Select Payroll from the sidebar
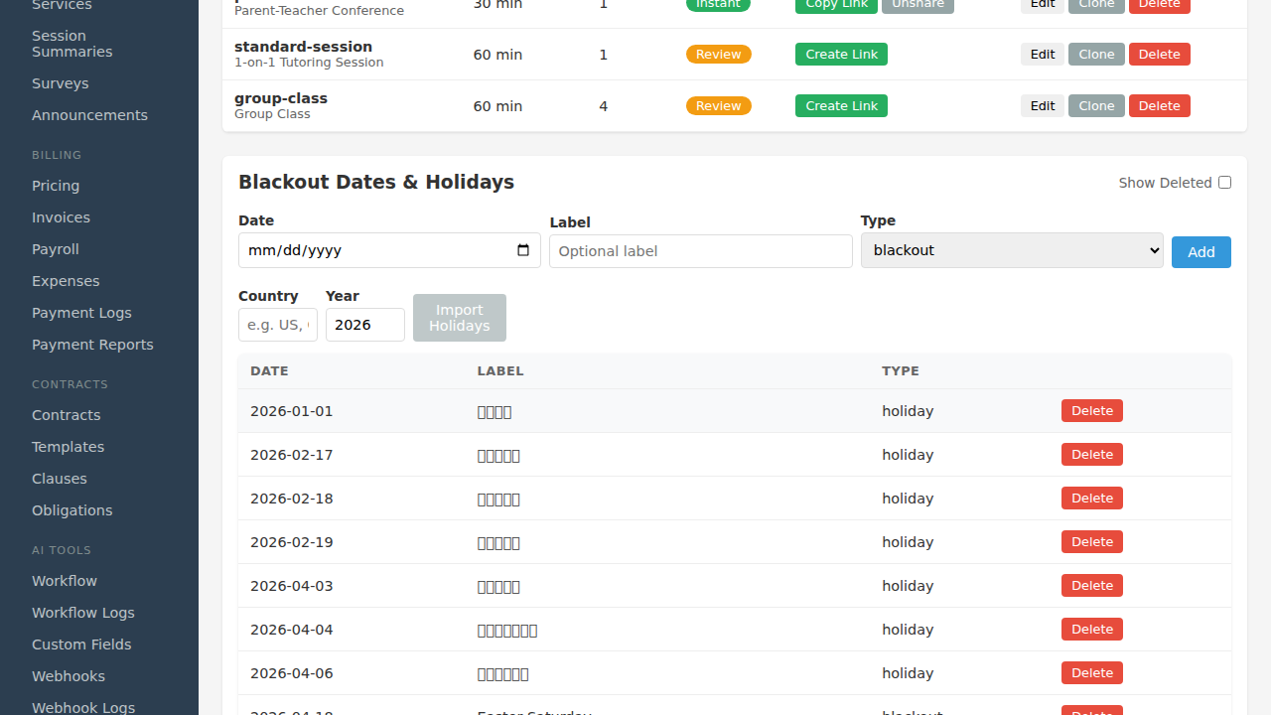This screenshot has width=1271, height=715. pos(55,249)
